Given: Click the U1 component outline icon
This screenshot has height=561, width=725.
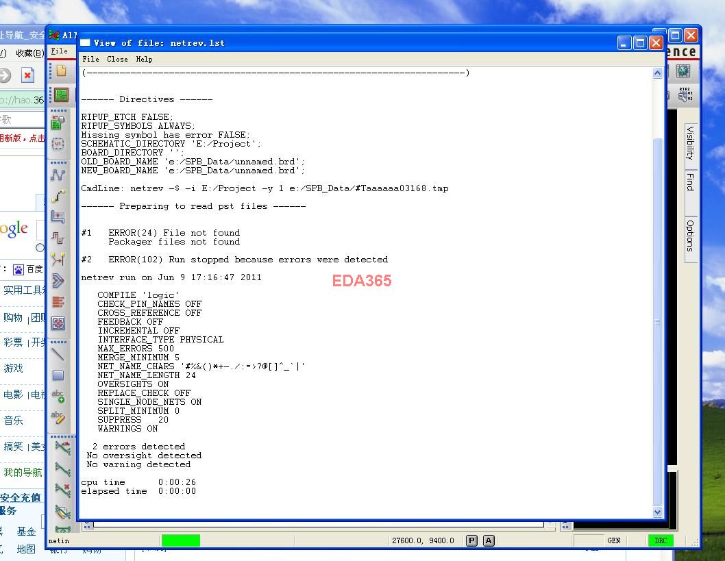Looking at the screenshot, I should click(58, 144).
